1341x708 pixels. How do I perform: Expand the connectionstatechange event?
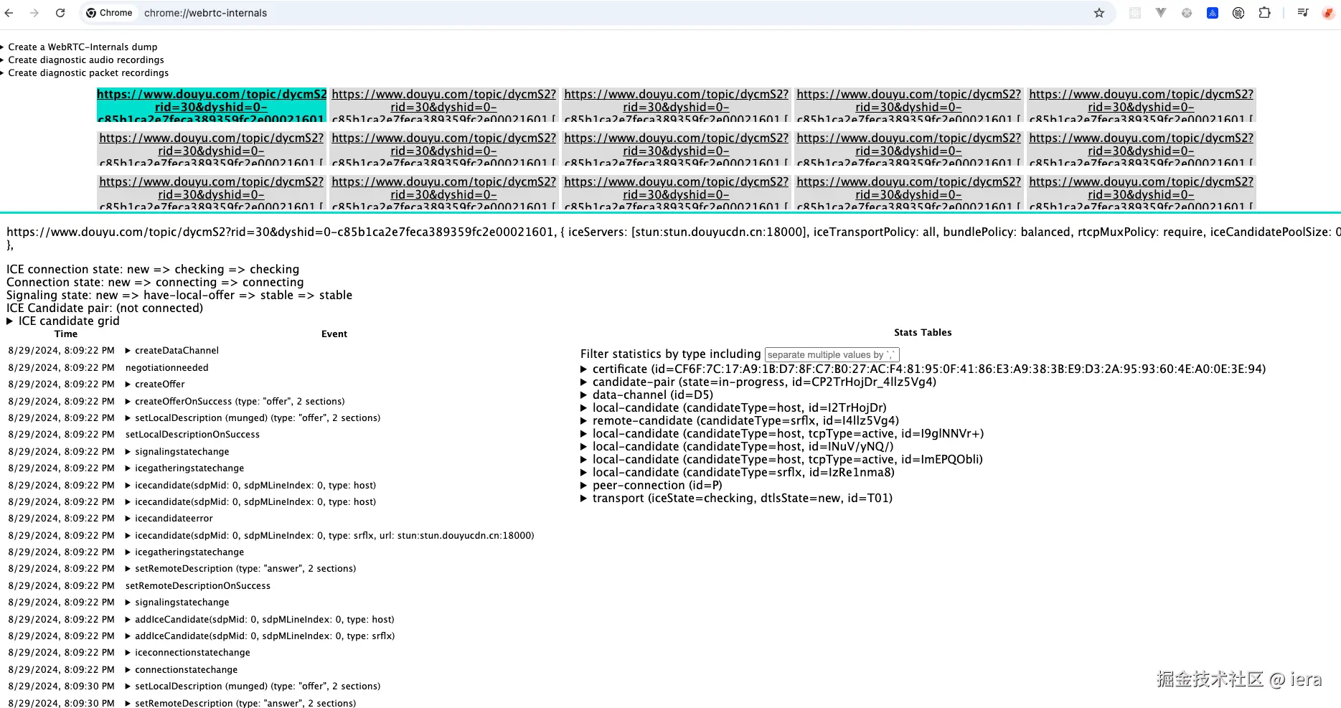coord(182,670)
